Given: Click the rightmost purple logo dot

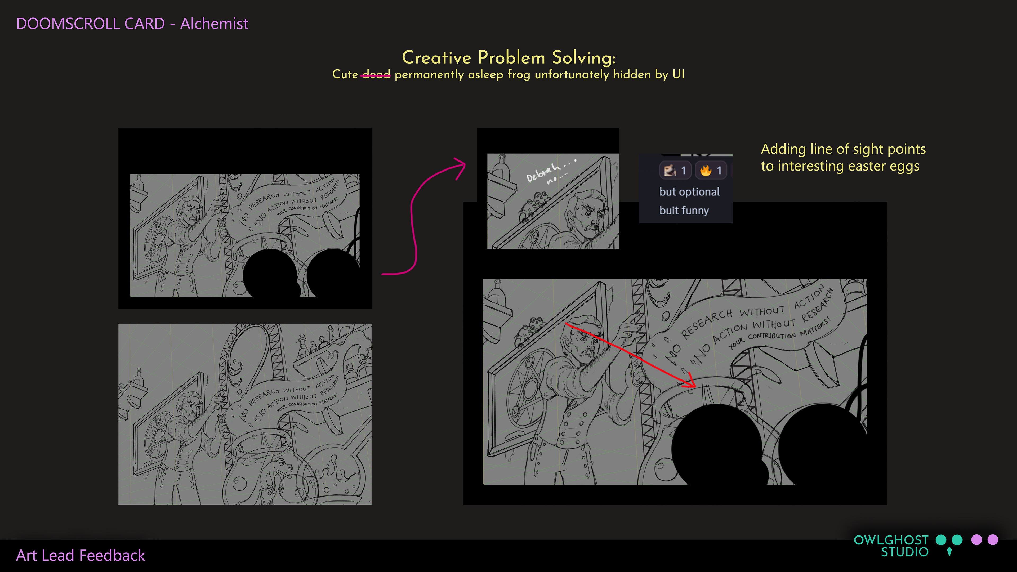Looking at the screenshot, I should pyautogui.click(x=993, y=540).
